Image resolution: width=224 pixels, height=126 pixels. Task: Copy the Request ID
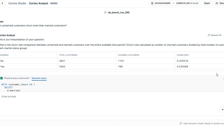(x=215, y=35)
